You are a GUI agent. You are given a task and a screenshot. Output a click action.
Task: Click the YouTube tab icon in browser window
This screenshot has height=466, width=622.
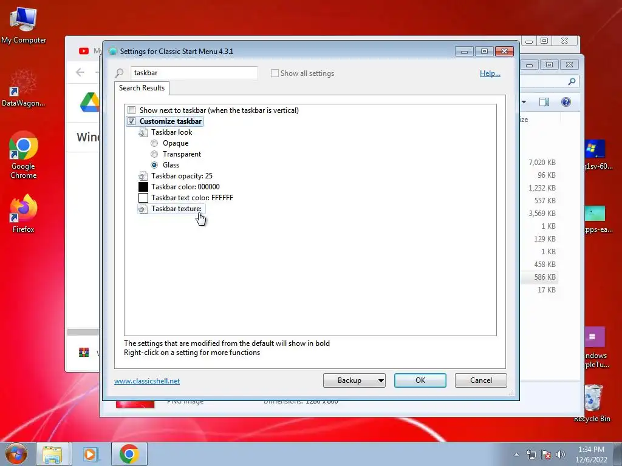pos(84,51)
